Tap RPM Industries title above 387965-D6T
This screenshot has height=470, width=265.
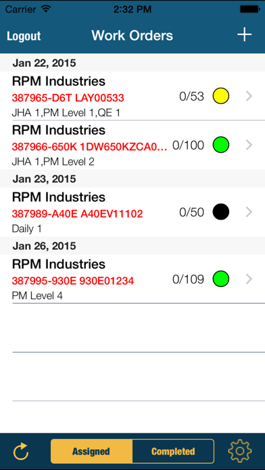click(x=59, y=81)
